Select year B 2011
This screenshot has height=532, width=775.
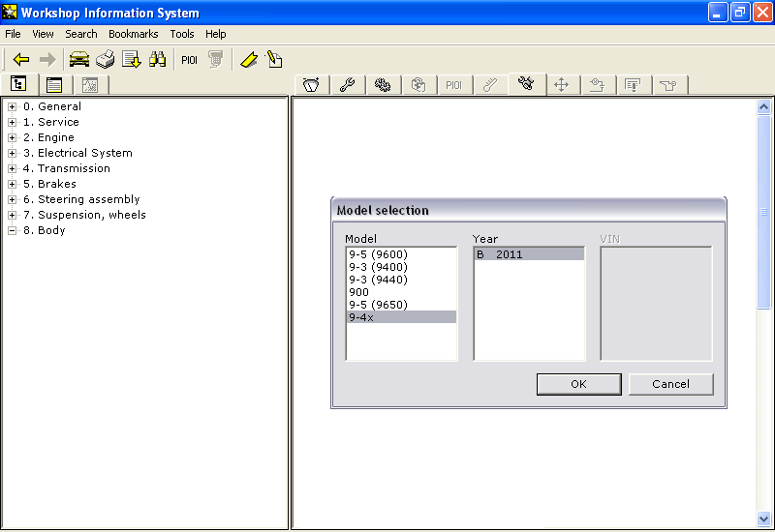click(x=529, y=254)
